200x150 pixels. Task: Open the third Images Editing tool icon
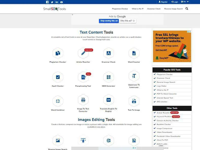(109, 140)
